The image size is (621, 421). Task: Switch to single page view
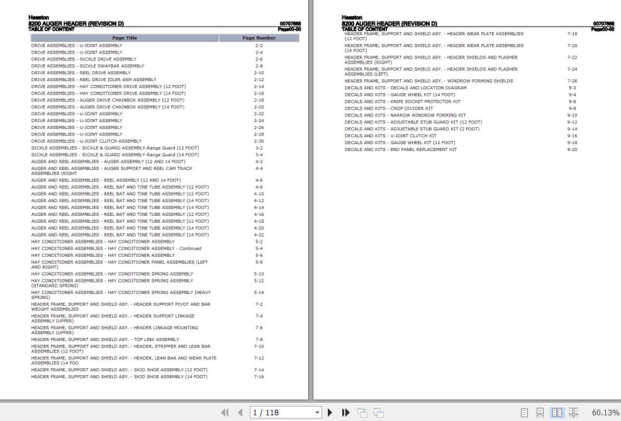coord(524,412)
